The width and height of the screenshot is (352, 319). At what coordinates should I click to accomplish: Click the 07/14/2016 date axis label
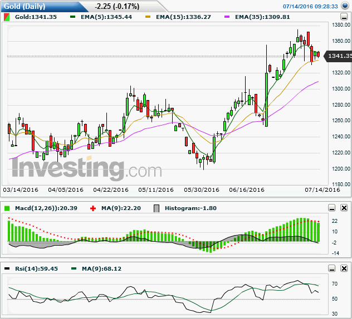322,190
